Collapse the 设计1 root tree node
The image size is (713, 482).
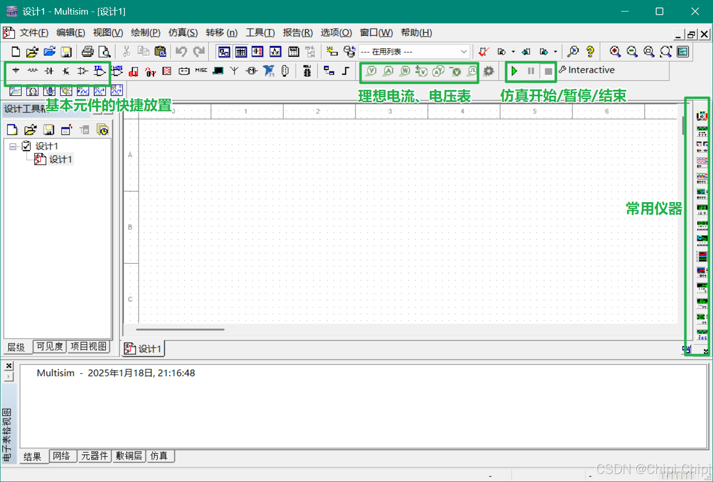[x=13, y=146]
